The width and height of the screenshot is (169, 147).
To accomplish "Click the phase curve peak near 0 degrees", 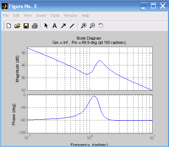I will click(94, 96).
